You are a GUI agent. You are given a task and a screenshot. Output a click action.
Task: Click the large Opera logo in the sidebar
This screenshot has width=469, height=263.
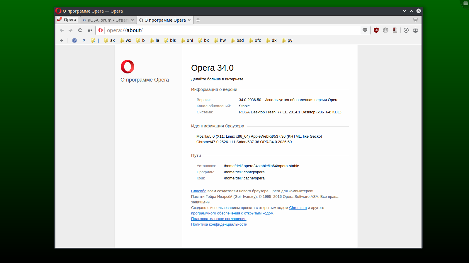point(128,67)
